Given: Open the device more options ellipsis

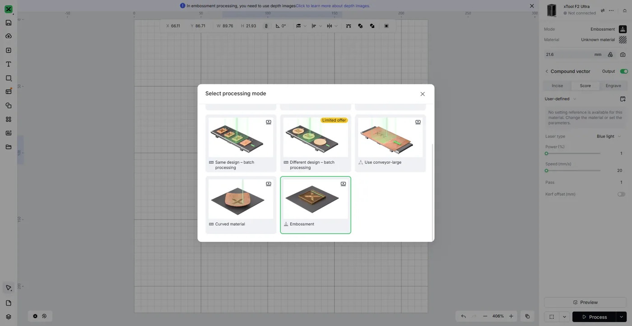Looking at the screenshot, I should pyautogui.click(x=611, y=10).
